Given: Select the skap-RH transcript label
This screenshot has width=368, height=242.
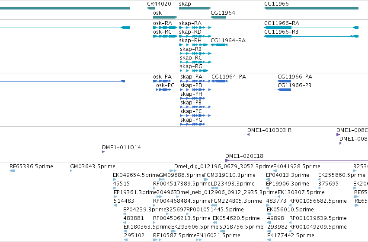Looking at the screenshot, I should click(190, 41).
